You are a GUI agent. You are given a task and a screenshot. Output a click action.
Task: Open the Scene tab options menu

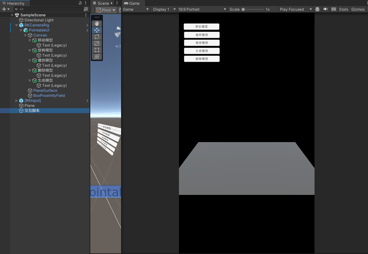117,3
